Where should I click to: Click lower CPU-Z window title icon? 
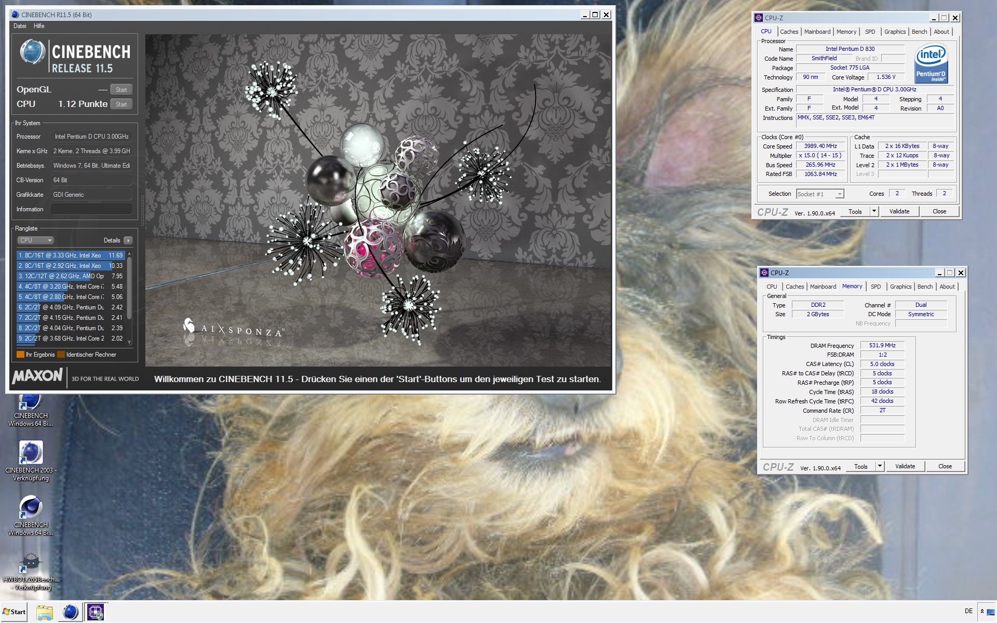(764, 273)
